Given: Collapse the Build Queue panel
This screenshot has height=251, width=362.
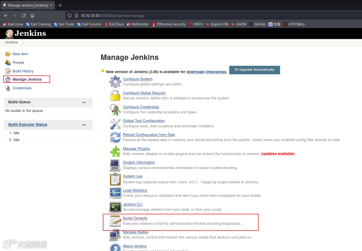Looking at the screenshot, I should click(x=83, y=102).
